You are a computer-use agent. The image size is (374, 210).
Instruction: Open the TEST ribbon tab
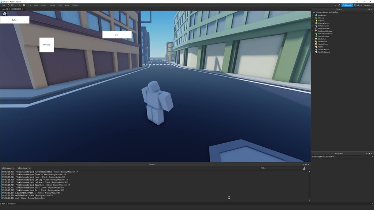click(60, 5)
